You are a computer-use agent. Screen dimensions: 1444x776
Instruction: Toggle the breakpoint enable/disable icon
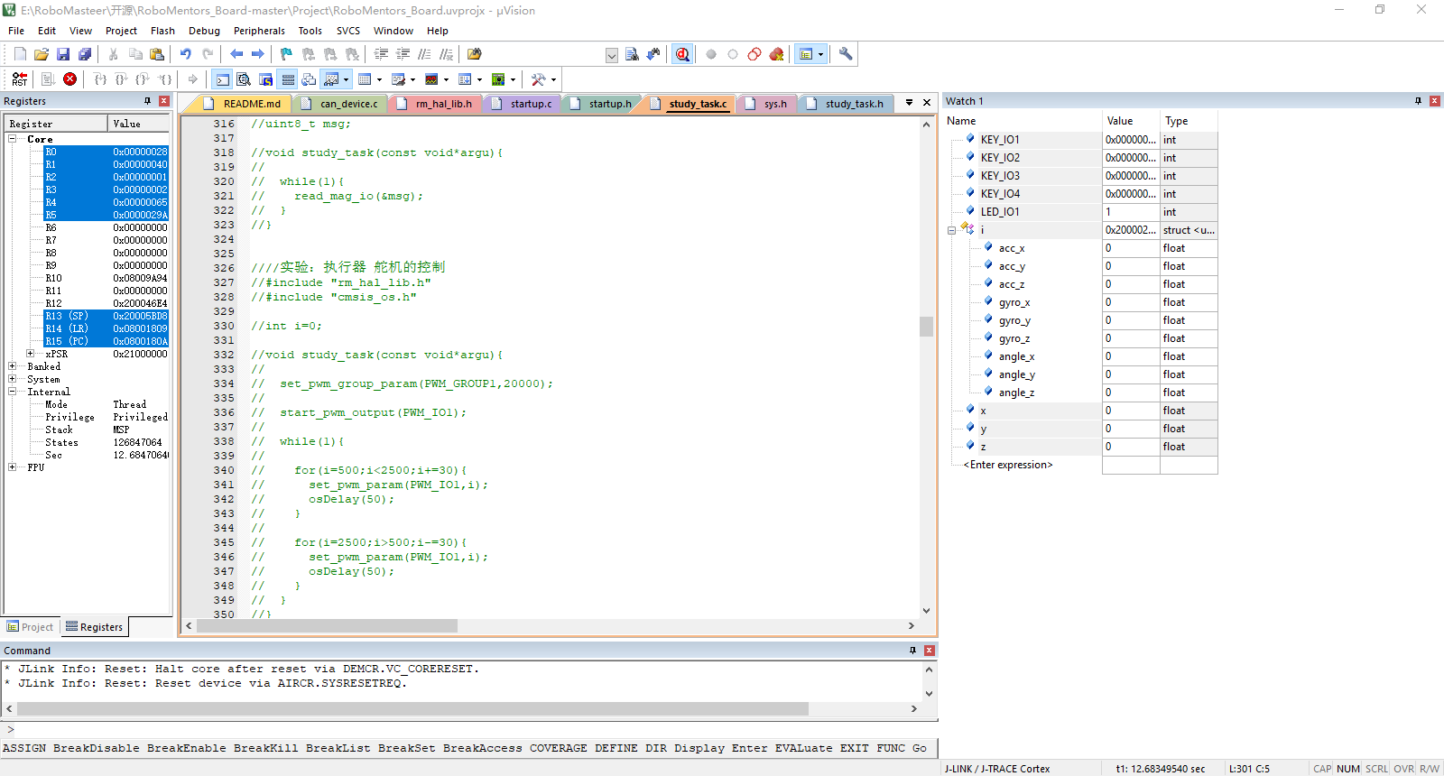pyautogui.click(x=733, y=54)
